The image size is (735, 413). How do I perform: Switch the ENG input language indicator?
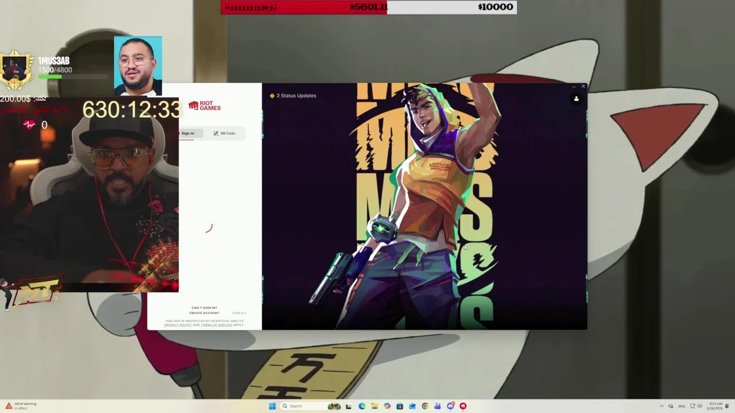(682, 406)
